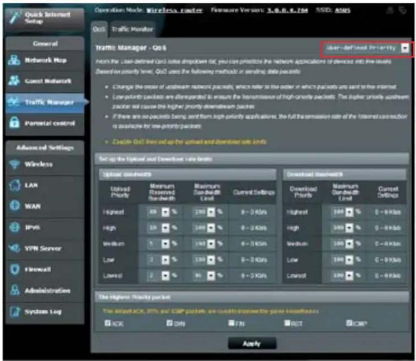The width and height of the screenshot is (416, 361).
Task: Open Highest upload minimum reserved bandwidth dropdown
Action: [x=158, y=212]
